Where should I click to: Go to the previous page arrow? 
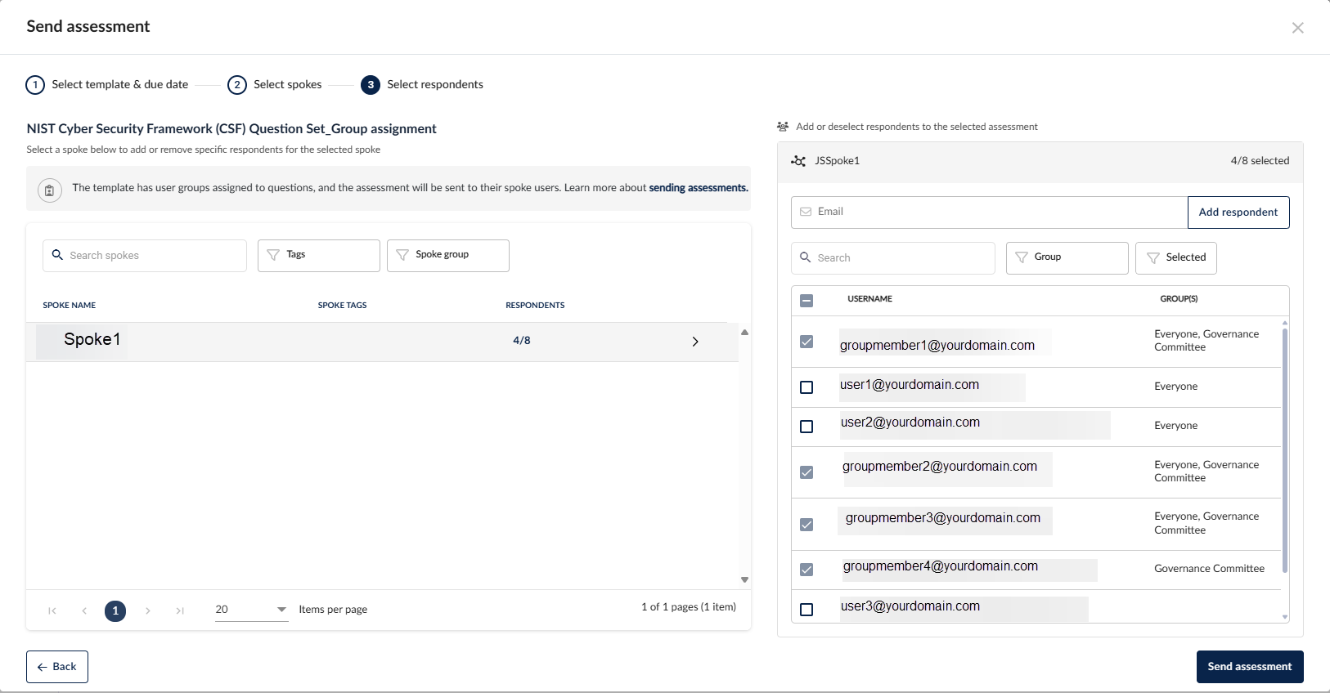point(84,610)
